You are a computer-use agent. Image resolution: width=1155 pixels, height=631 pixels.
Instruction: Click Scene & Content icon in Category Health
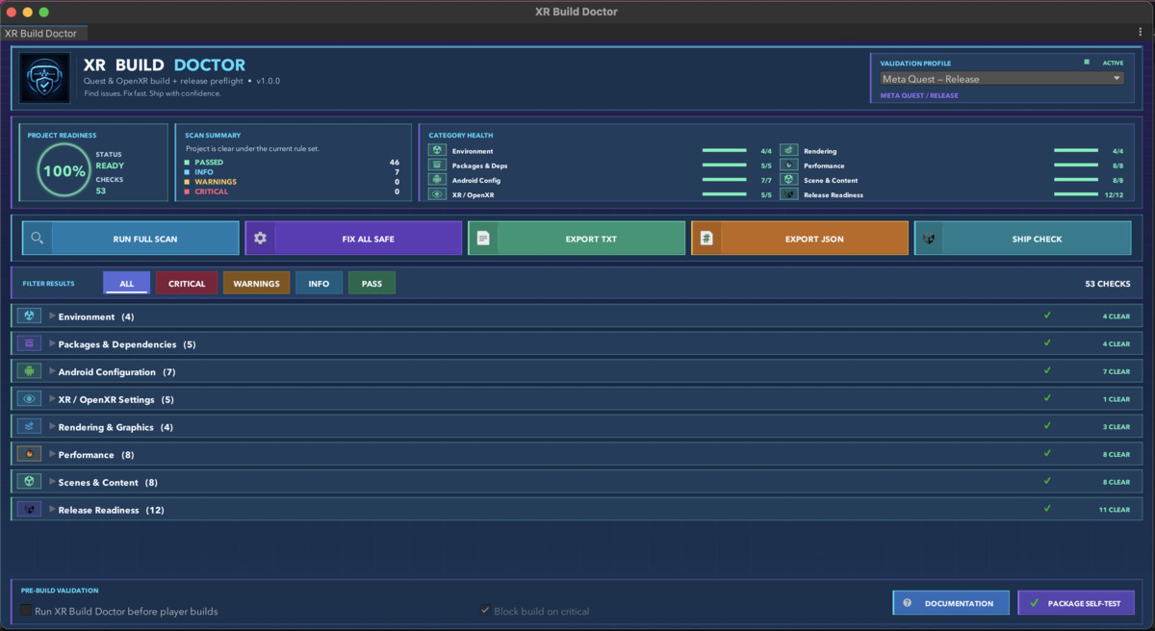point(789,180)
